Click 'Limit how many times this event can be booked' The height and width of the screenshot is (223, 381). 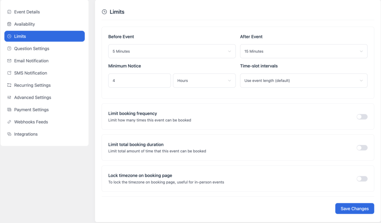150,120
